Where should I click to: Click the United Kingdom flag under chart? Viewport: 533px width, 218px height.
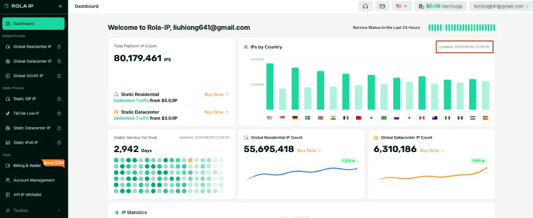coord(320,118)
